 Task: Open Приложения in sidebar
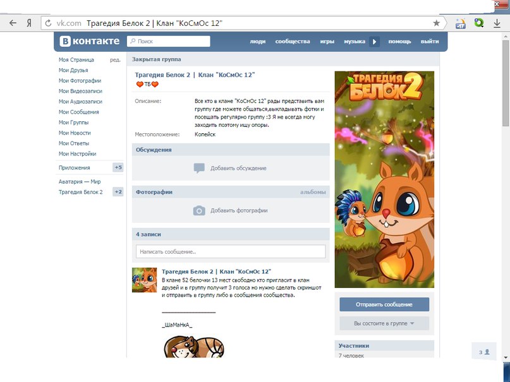pyautogui.click(x=74, y=167)
